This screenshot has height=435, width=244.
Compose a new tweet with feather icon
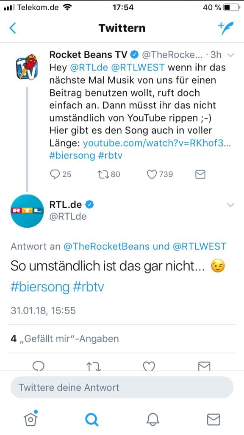pos(225,28)
